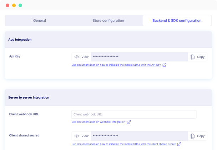Image resolution: width=217 pixels, height=150 pixels.
Task: Open external link icon beside shared secret documentation
Action: click(x=179, y=144)
